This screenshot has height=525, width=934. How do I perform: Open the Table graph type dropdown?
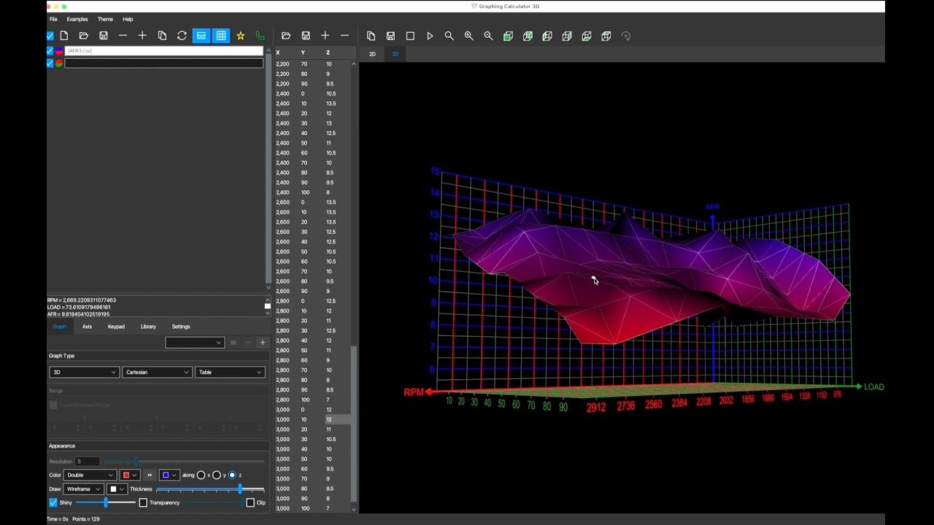point(229,372)
